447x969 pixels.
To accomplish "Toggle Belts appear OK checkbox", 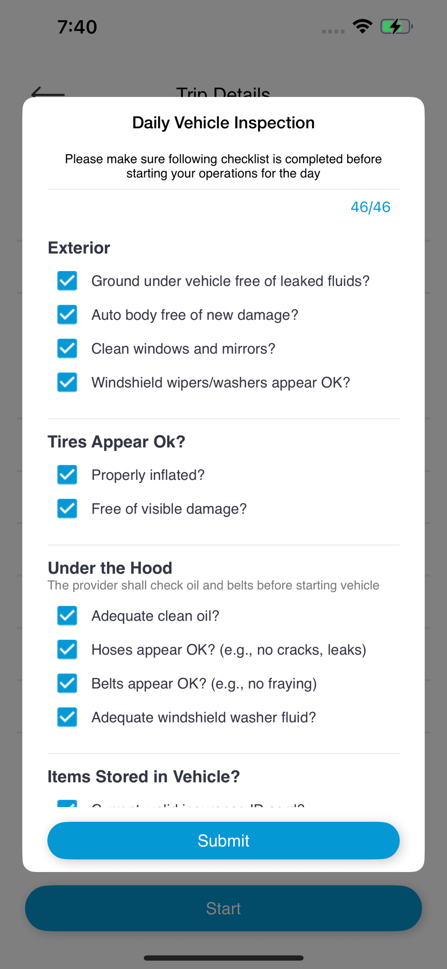I will tap(67, 683).
